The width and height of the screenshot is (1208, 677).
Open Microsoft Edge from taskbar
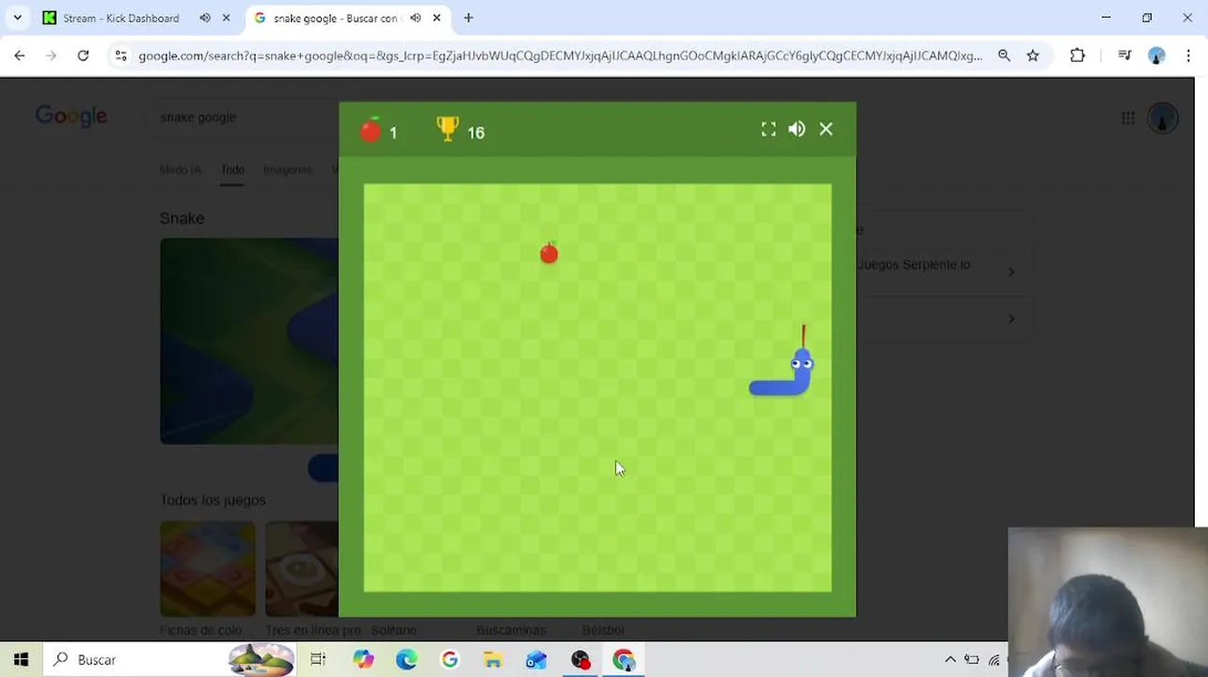click(406, 660)
